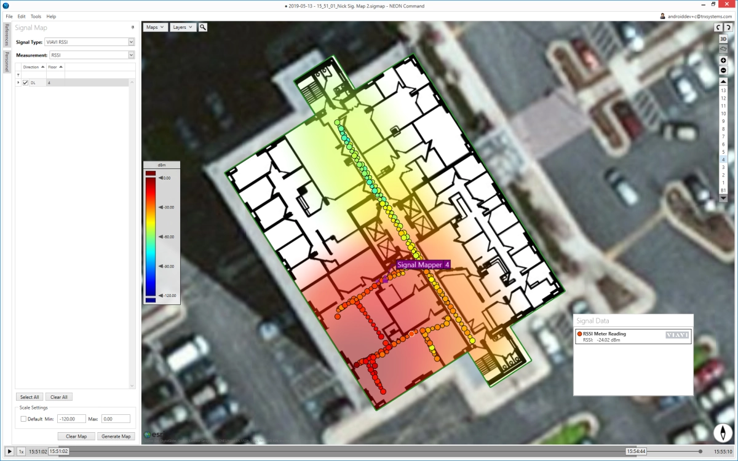Open the Edit menu
This screenshot has width=738, height=461.
(22, 16)
